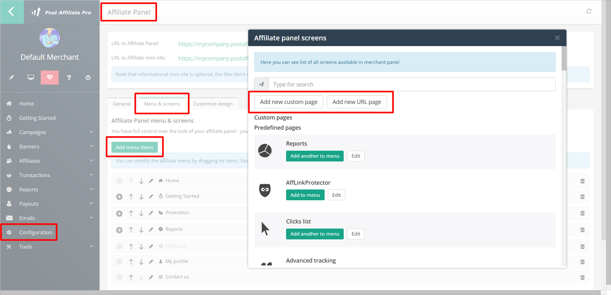Click plus icon on Promotion row
611x295 pixels.
pos(119,214)
